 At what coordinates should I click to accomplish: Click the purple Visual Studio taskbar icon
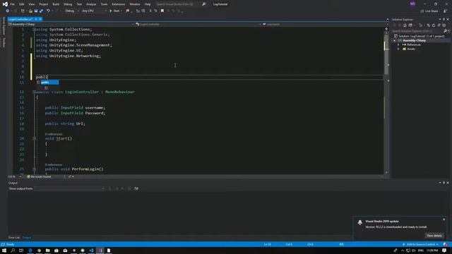tap(100, 250)
